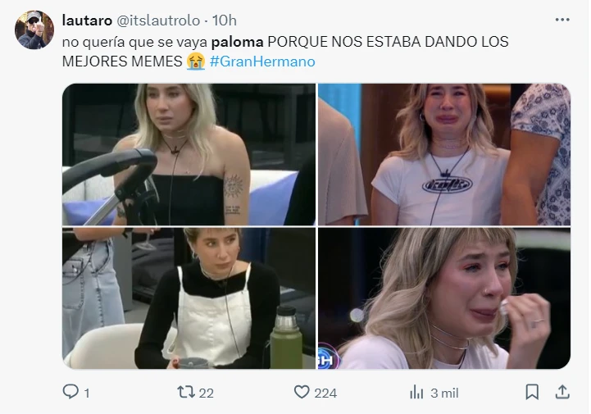The image size is (591, 414).
Task: Open bottom-right photo wiping tears close-up
Action: click(444, 298)
